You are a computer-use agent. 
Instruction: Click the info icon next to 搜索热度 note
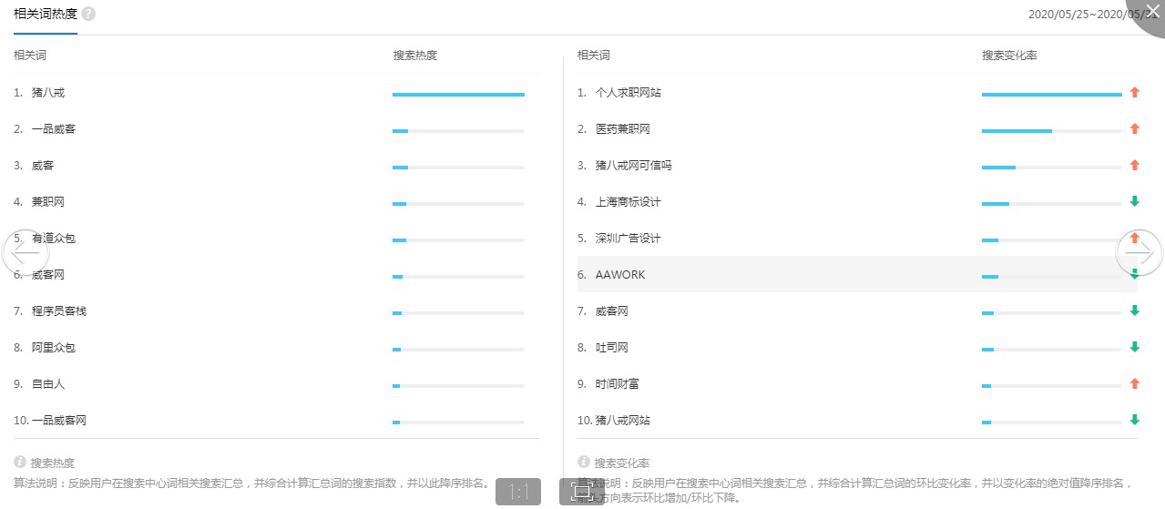tap(20, 463)
